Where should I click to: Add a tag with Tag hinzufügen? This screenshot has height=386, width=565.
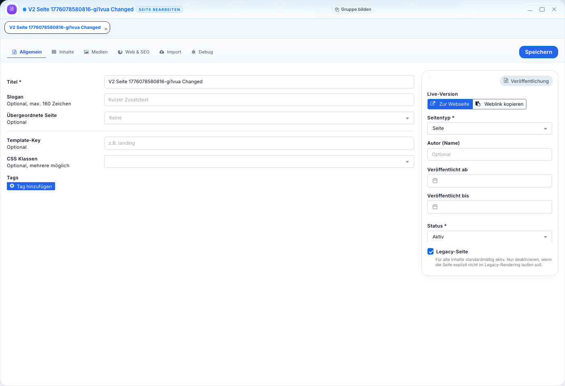[x=31, y=187]
